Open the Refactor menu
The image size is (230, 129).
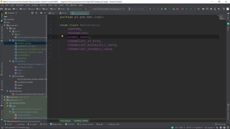(43, 5)
